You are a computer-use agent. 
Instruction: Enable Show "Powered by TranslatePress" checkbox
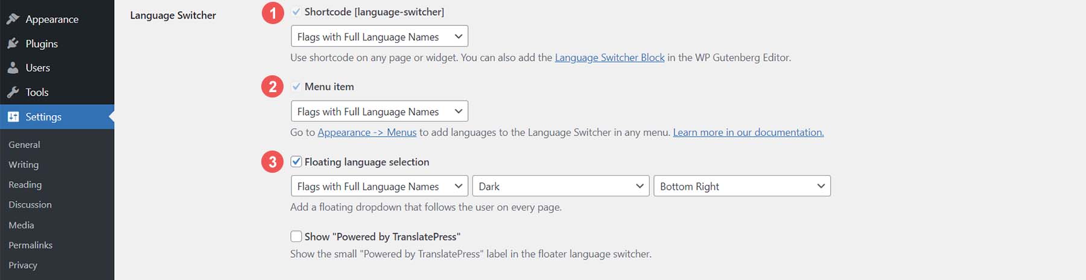click(x=296, y=237)
